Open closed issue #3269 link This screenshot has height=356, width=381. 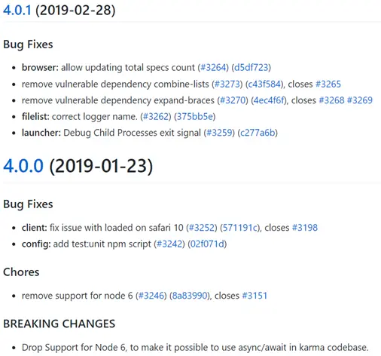[x=360, y=100]
